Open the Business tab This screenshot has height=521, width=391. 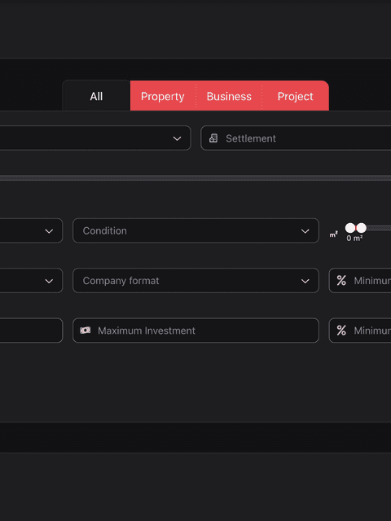229,96
